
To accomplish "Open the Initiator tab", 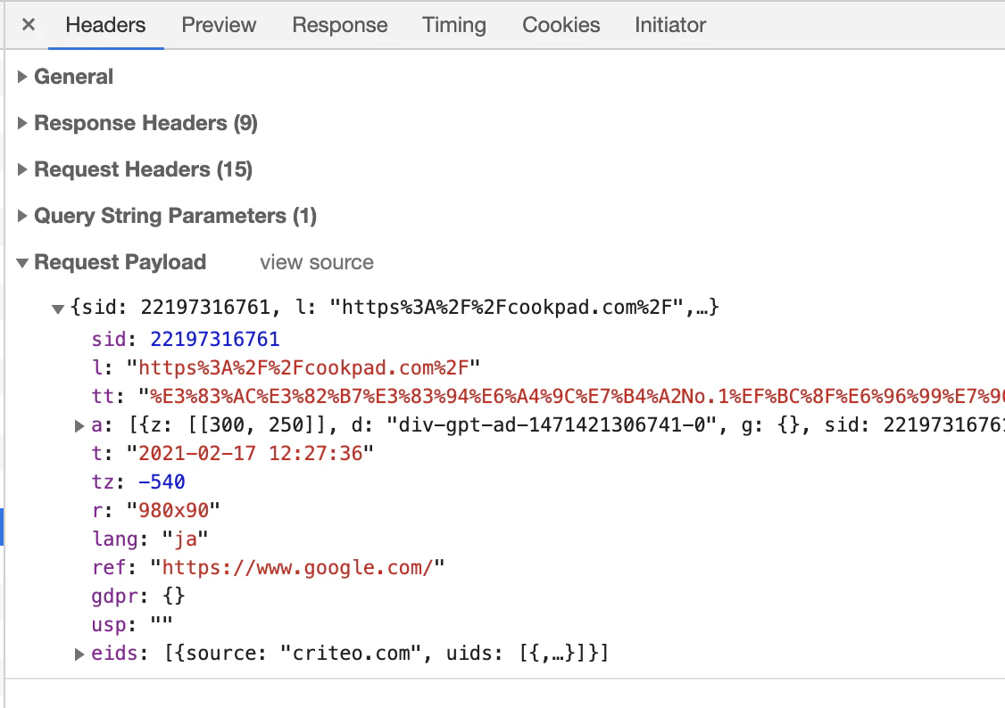I will coord(669,25).
